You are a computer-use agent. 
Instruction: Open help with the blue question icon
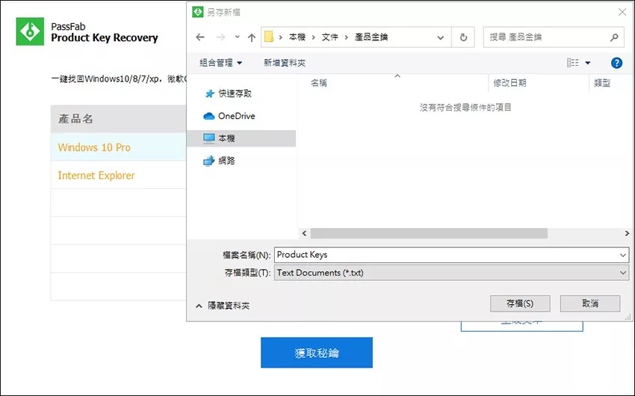616,63
